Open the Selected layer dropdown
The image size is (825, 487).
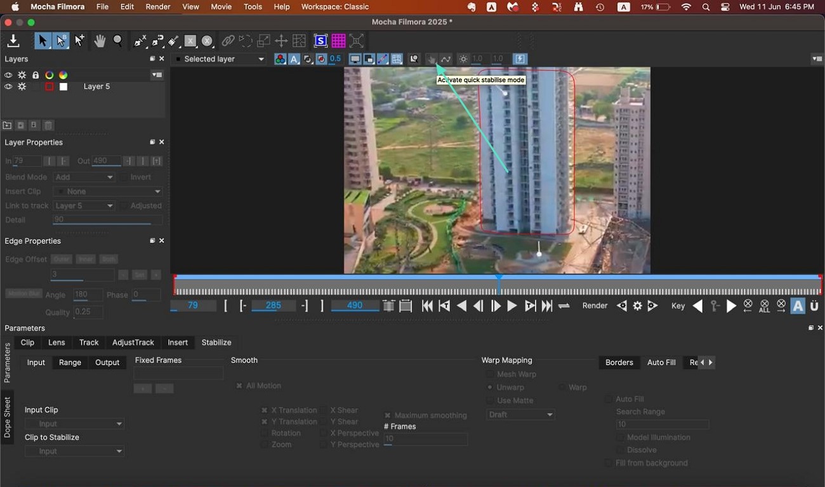click(220, 59)
